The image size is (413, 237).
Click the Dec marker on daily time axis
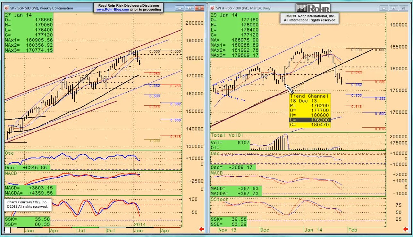point(265,230)
